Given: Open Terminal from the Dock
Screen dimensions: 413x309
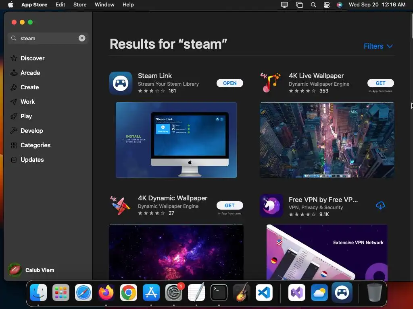Looking at the screenshot, I should pos(219,293).
